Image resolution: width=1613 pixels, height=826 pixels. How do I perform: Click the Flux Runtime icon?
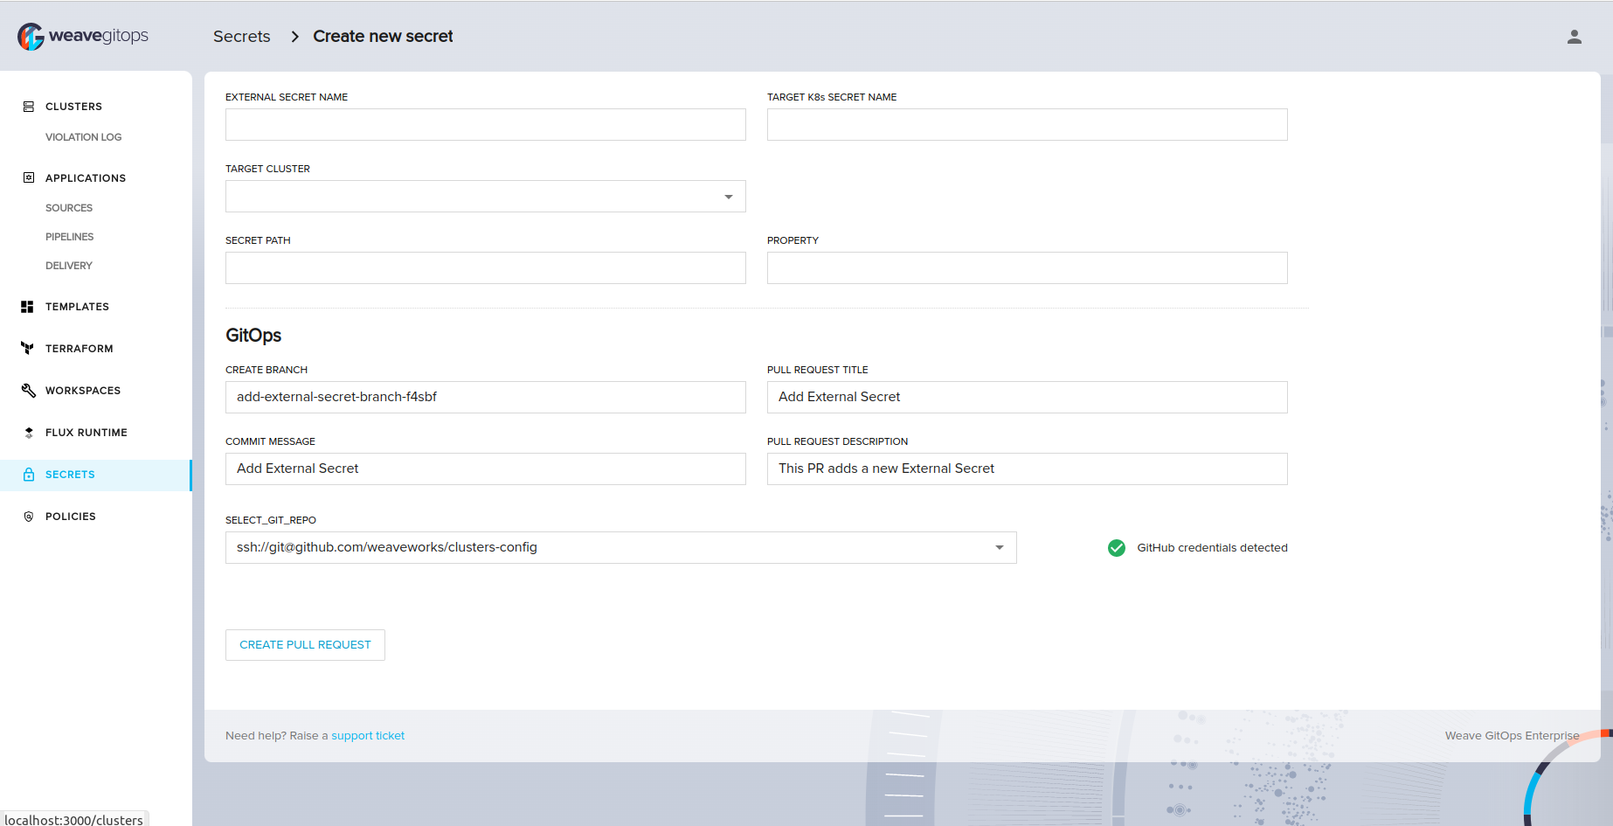click(29, 433)
